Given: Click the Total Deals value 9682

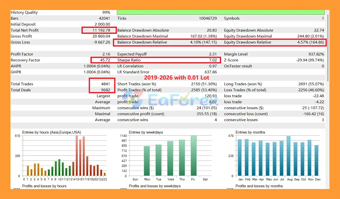Looking at the screenshot, I should (105, 90).
